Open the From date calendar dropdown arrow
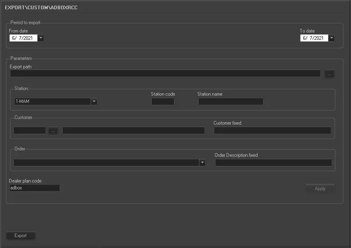This screenshot has height=248, width=351. pos(41,38)
